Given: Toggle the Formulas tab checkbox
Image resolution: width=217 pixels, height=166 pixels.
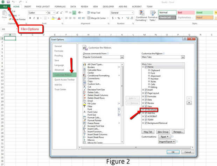Looking at the screenshot, I should click(146, 96).
